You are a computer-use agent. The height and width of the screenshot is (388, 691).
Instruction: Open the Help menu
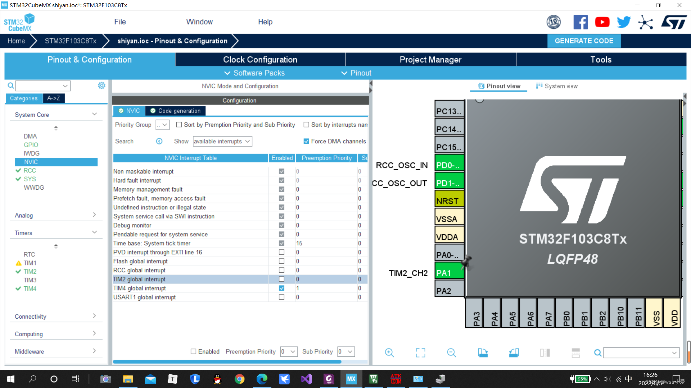(x=265, y=22)
